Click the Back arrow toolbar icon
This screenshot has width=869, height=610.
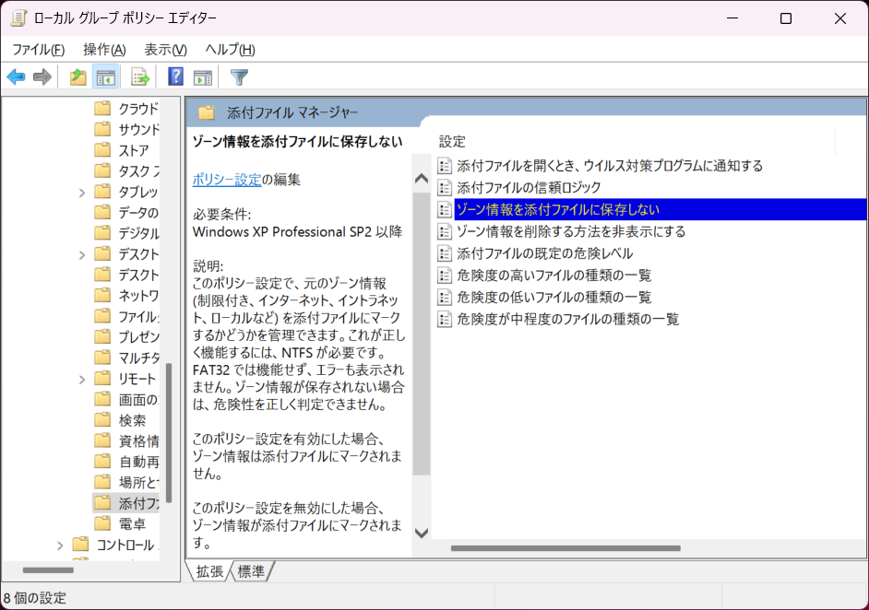click(16, 77)
